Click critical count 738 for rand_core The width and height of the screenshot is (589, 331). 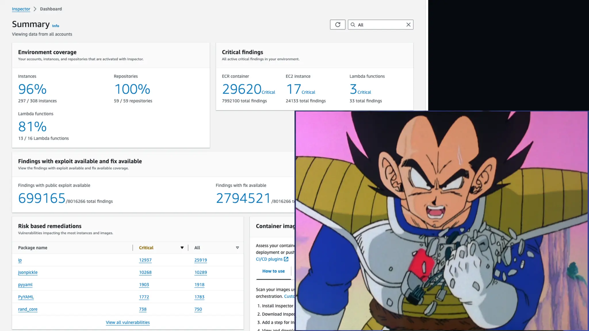point(143,309)
